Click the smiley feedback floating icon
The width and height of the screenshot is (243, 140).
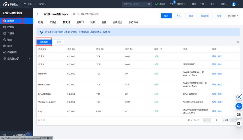[x=239, y=97]
